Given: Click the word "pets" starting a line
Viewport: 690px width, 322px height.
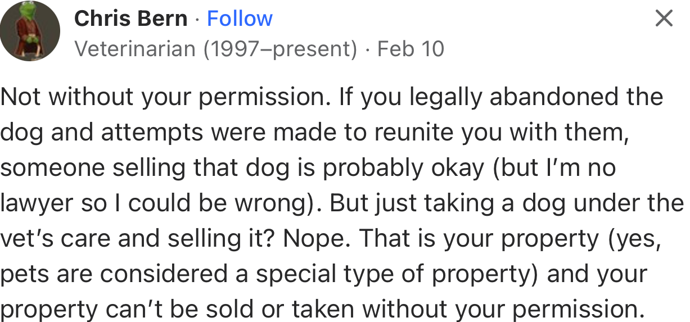Looking at the screenshot, I should click(x=20, y=274).
